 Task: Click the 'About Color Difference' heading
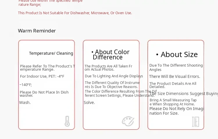(x=110, y=54)
